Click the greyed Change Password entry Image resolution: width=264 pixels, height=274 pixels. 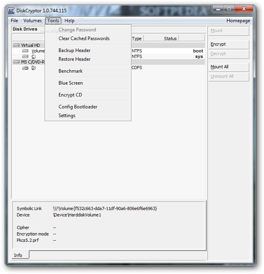pos(94,30)
